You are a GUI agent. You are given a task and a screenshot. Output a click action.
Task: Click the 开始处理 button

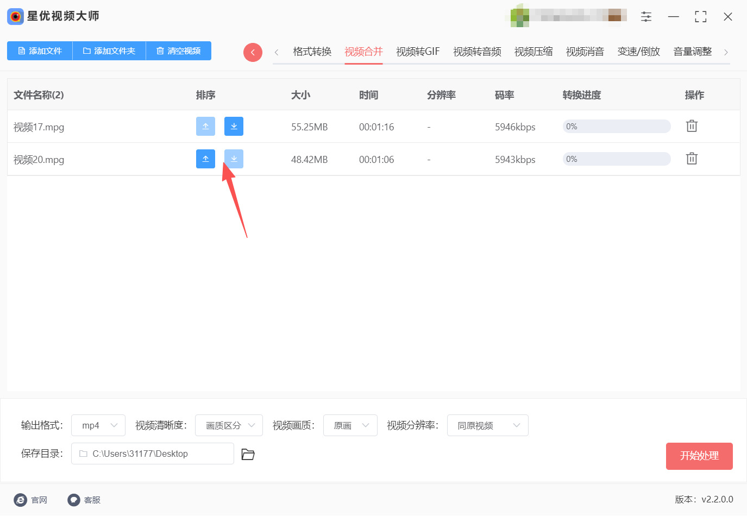699,456
